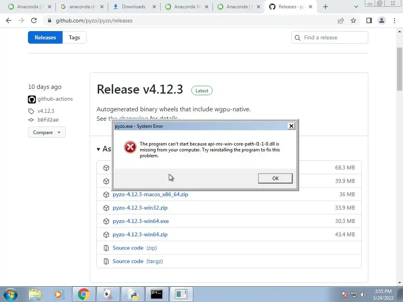Switch to the Tags view

pos(74,37)
